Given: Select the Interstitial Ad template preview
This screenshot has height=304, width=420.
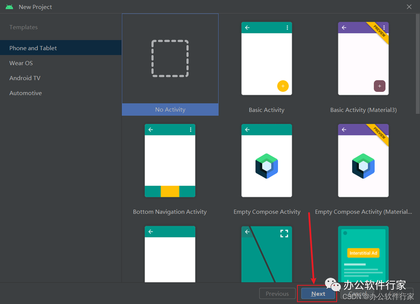Looking at the screenshot, I should [x=363, y=254].
